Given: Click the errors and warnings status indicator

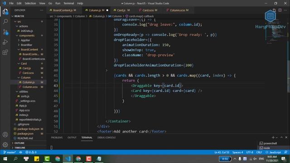Looking at the screenshot, I should coord(31,152).
